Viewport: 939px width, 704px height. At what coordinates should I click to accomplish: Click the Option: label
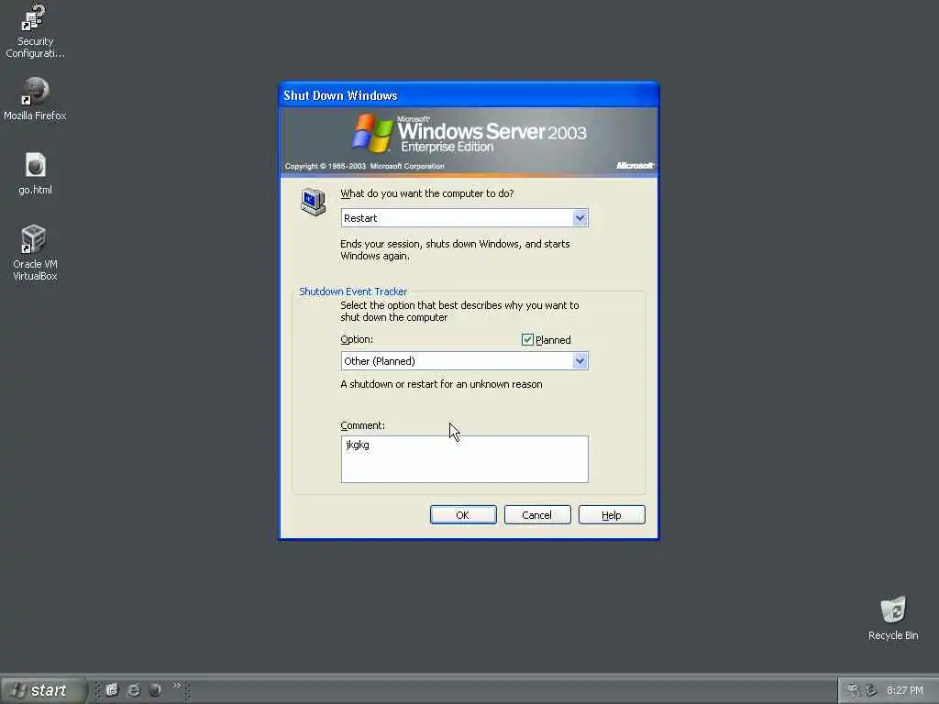[357, 339]
